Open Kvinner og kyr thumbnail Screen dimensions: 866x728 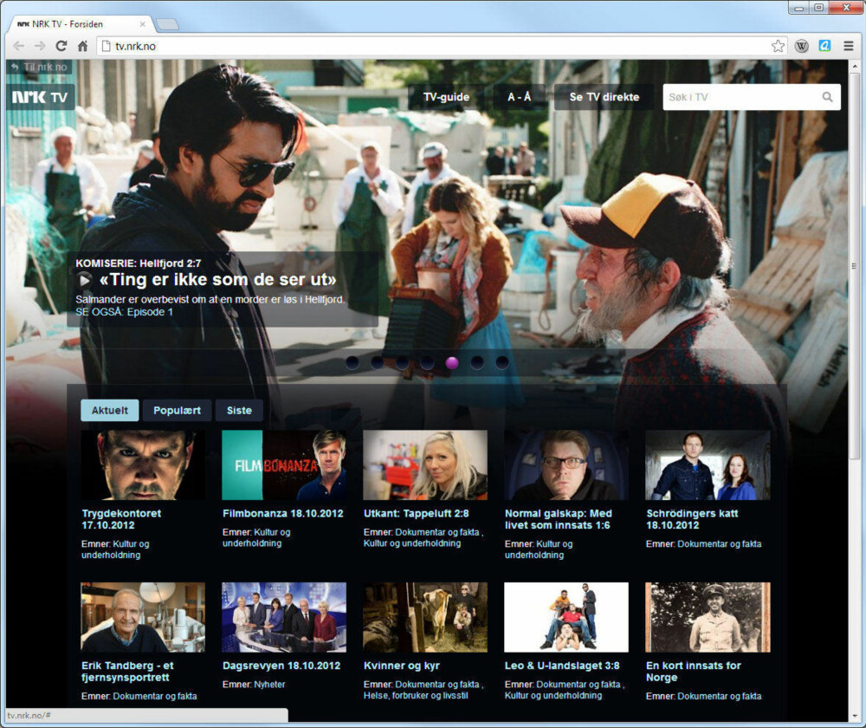[425, 617]
